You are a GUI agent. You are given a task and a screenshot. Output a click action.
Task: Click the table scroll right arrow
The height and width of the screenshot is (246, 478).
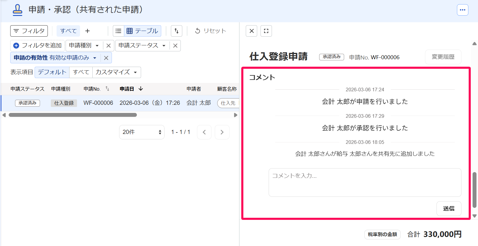[x=236, y=115]
